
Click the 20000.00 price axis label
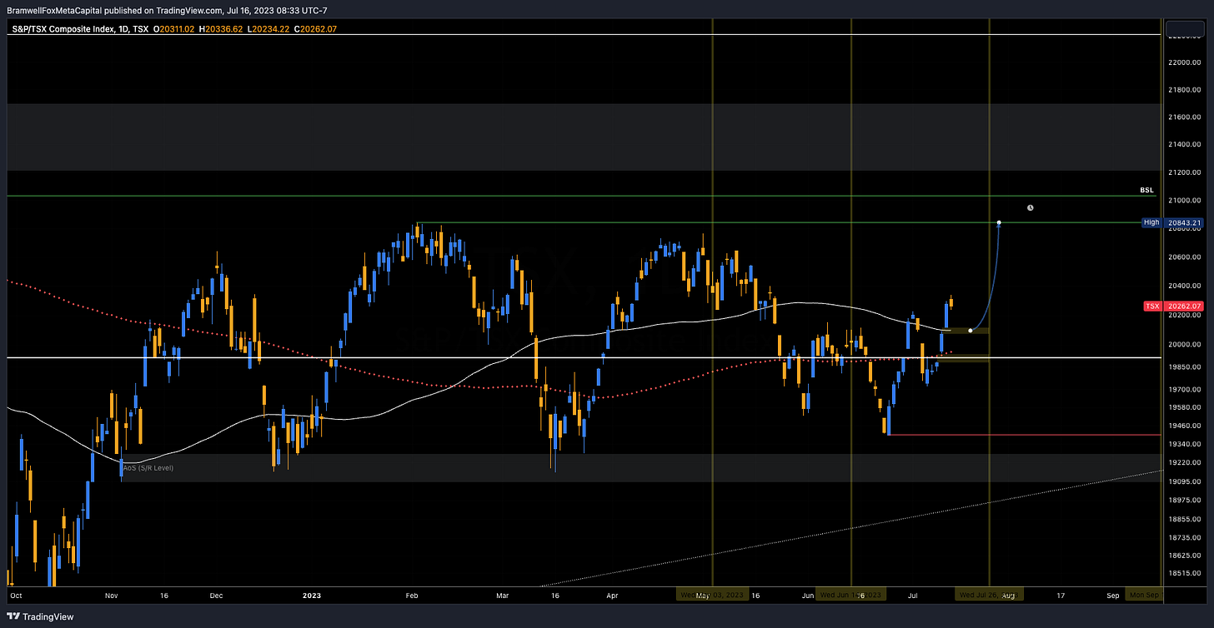click(x=1184, y=344)
